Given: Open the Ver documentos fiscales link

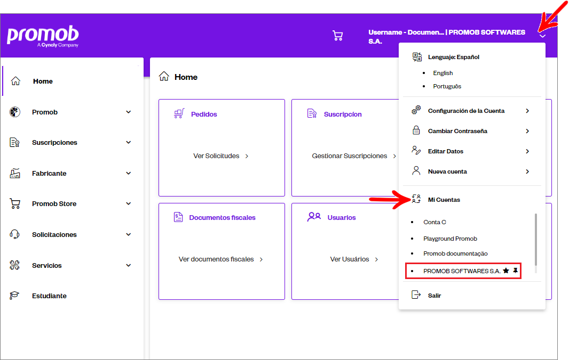Looking at the screenshot, I should pos(220,259).
